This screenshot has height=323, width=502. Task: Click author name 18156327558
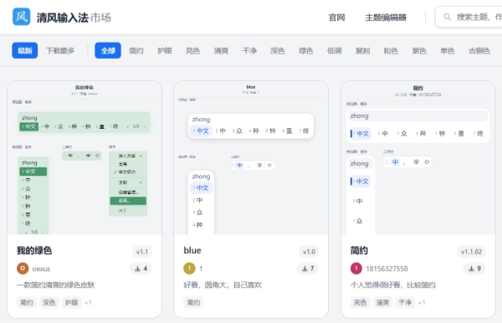[x=387, y=269]
